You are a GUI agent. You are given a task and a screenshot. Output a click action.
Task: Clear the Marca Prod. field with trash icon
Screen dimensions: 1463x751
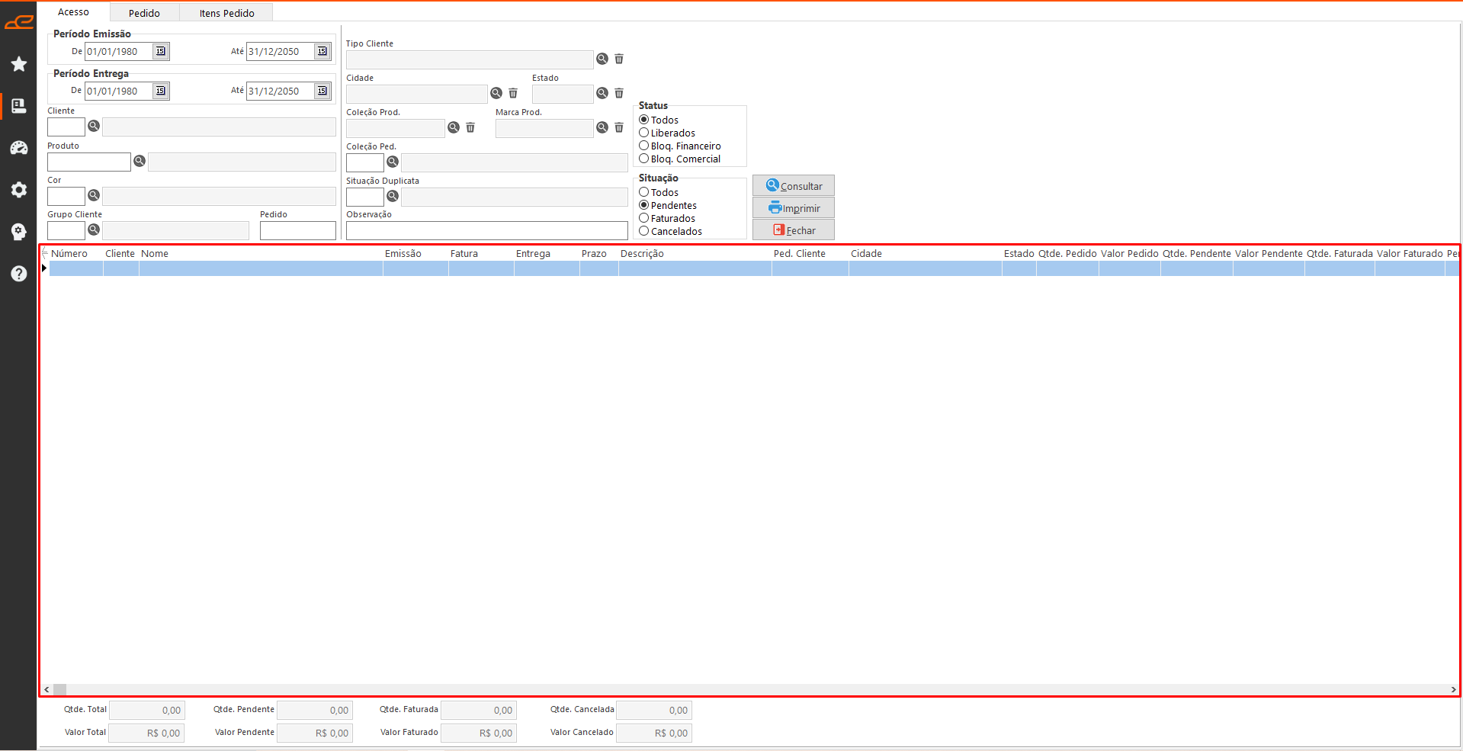(x=619, y=127)
